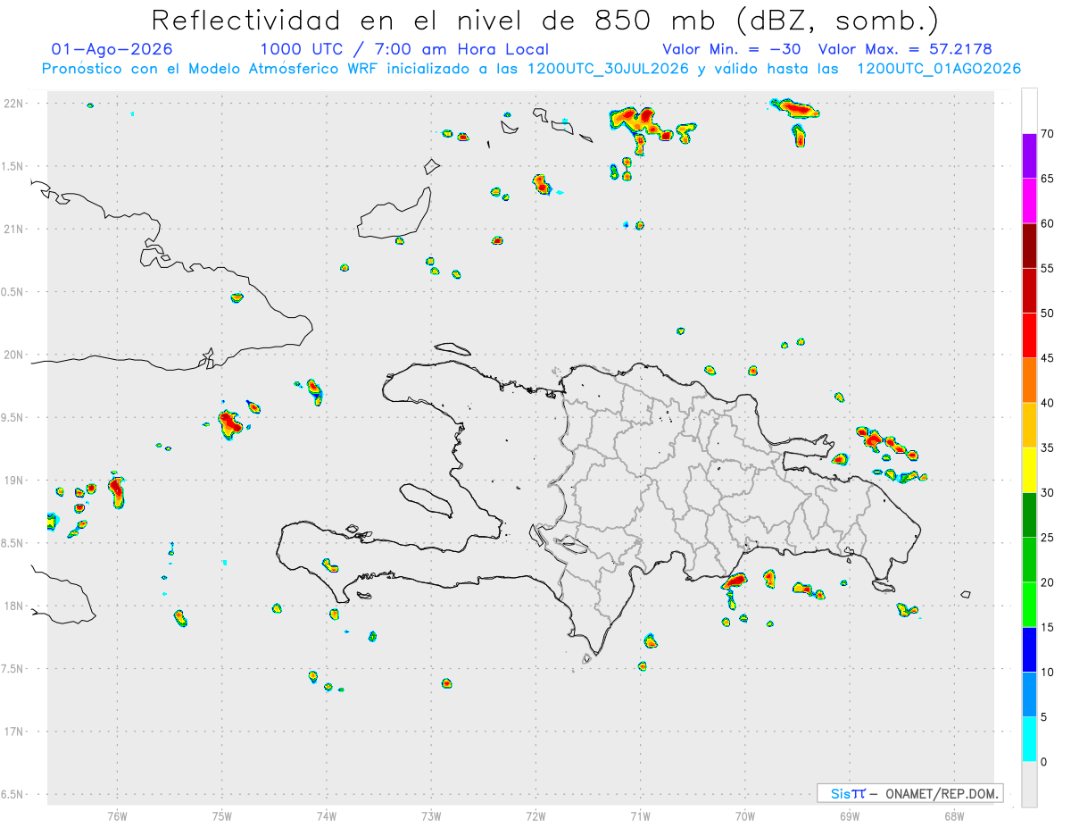Click the gold 35–40 dBZ colorbar segment
The image size is (1071, 828).
tap(1029, 425)
